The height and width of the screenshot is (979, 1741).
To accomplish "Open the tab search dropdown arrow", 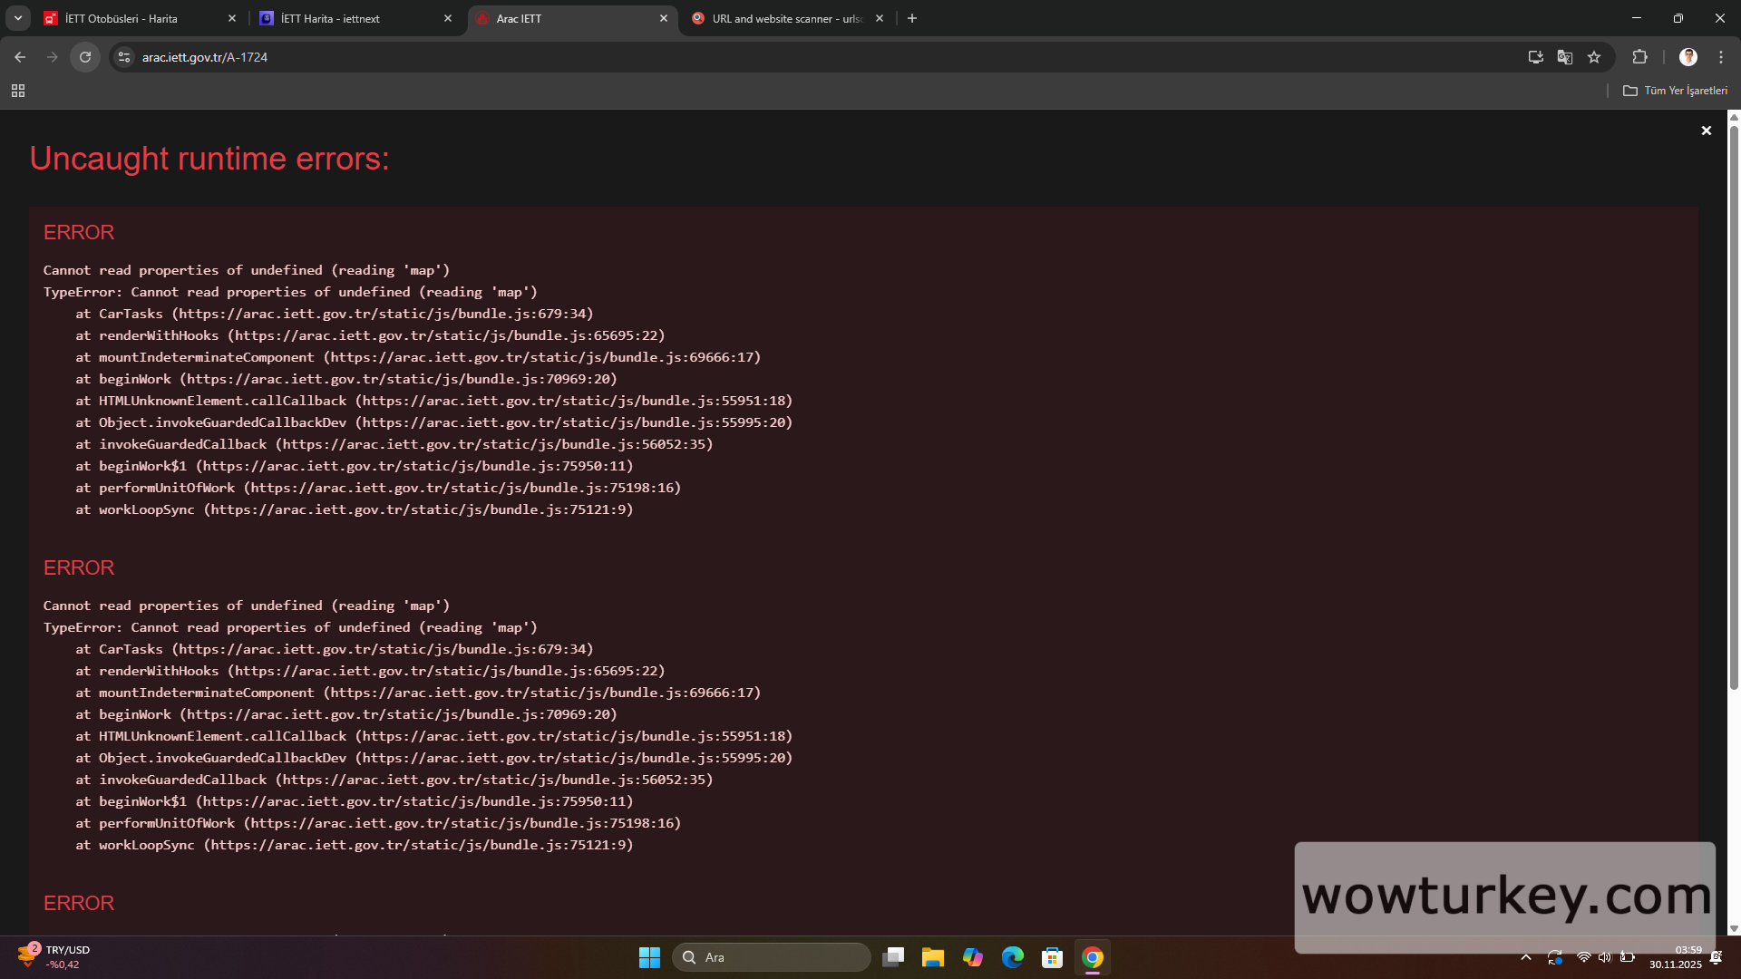I will pyautogui.click(x=17, y=18).
